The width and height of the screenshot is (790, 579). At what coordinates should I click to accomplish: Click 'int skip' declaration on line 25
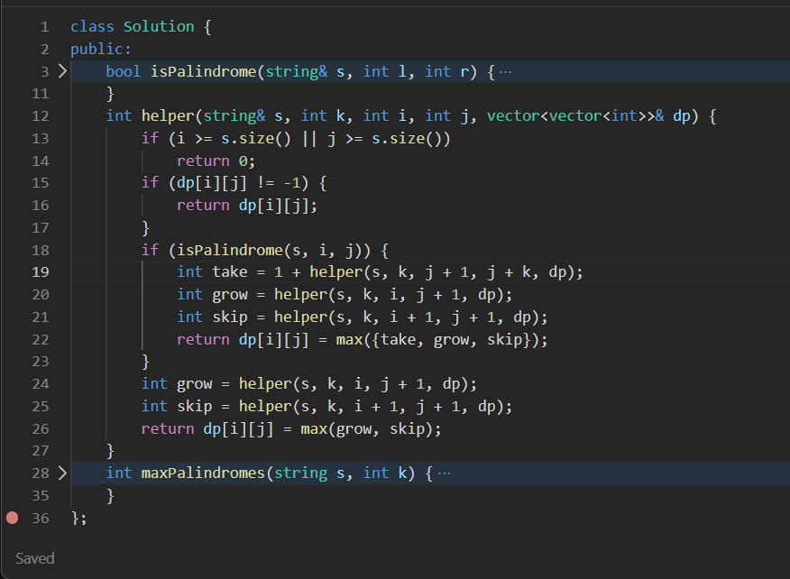177,407
